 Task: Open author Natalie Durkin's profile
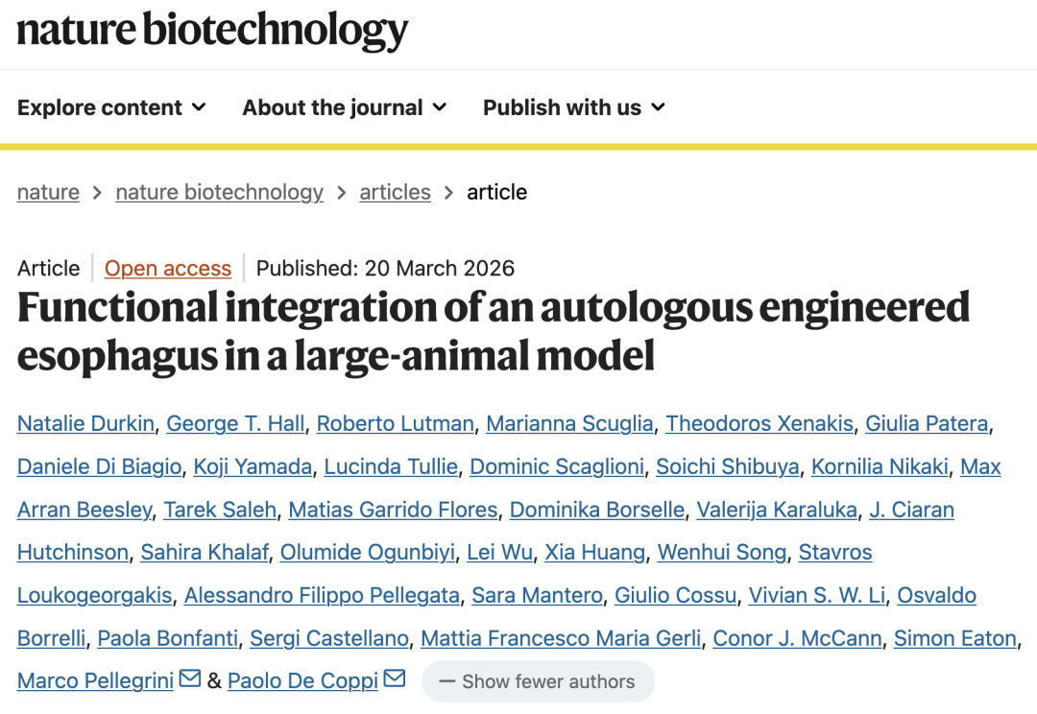[85, 423]
